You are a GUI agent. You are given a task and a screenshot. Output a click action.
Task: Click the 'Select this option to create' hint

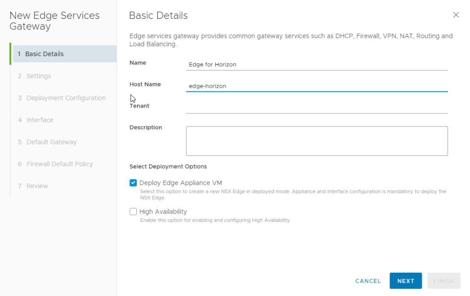(293, 194)
